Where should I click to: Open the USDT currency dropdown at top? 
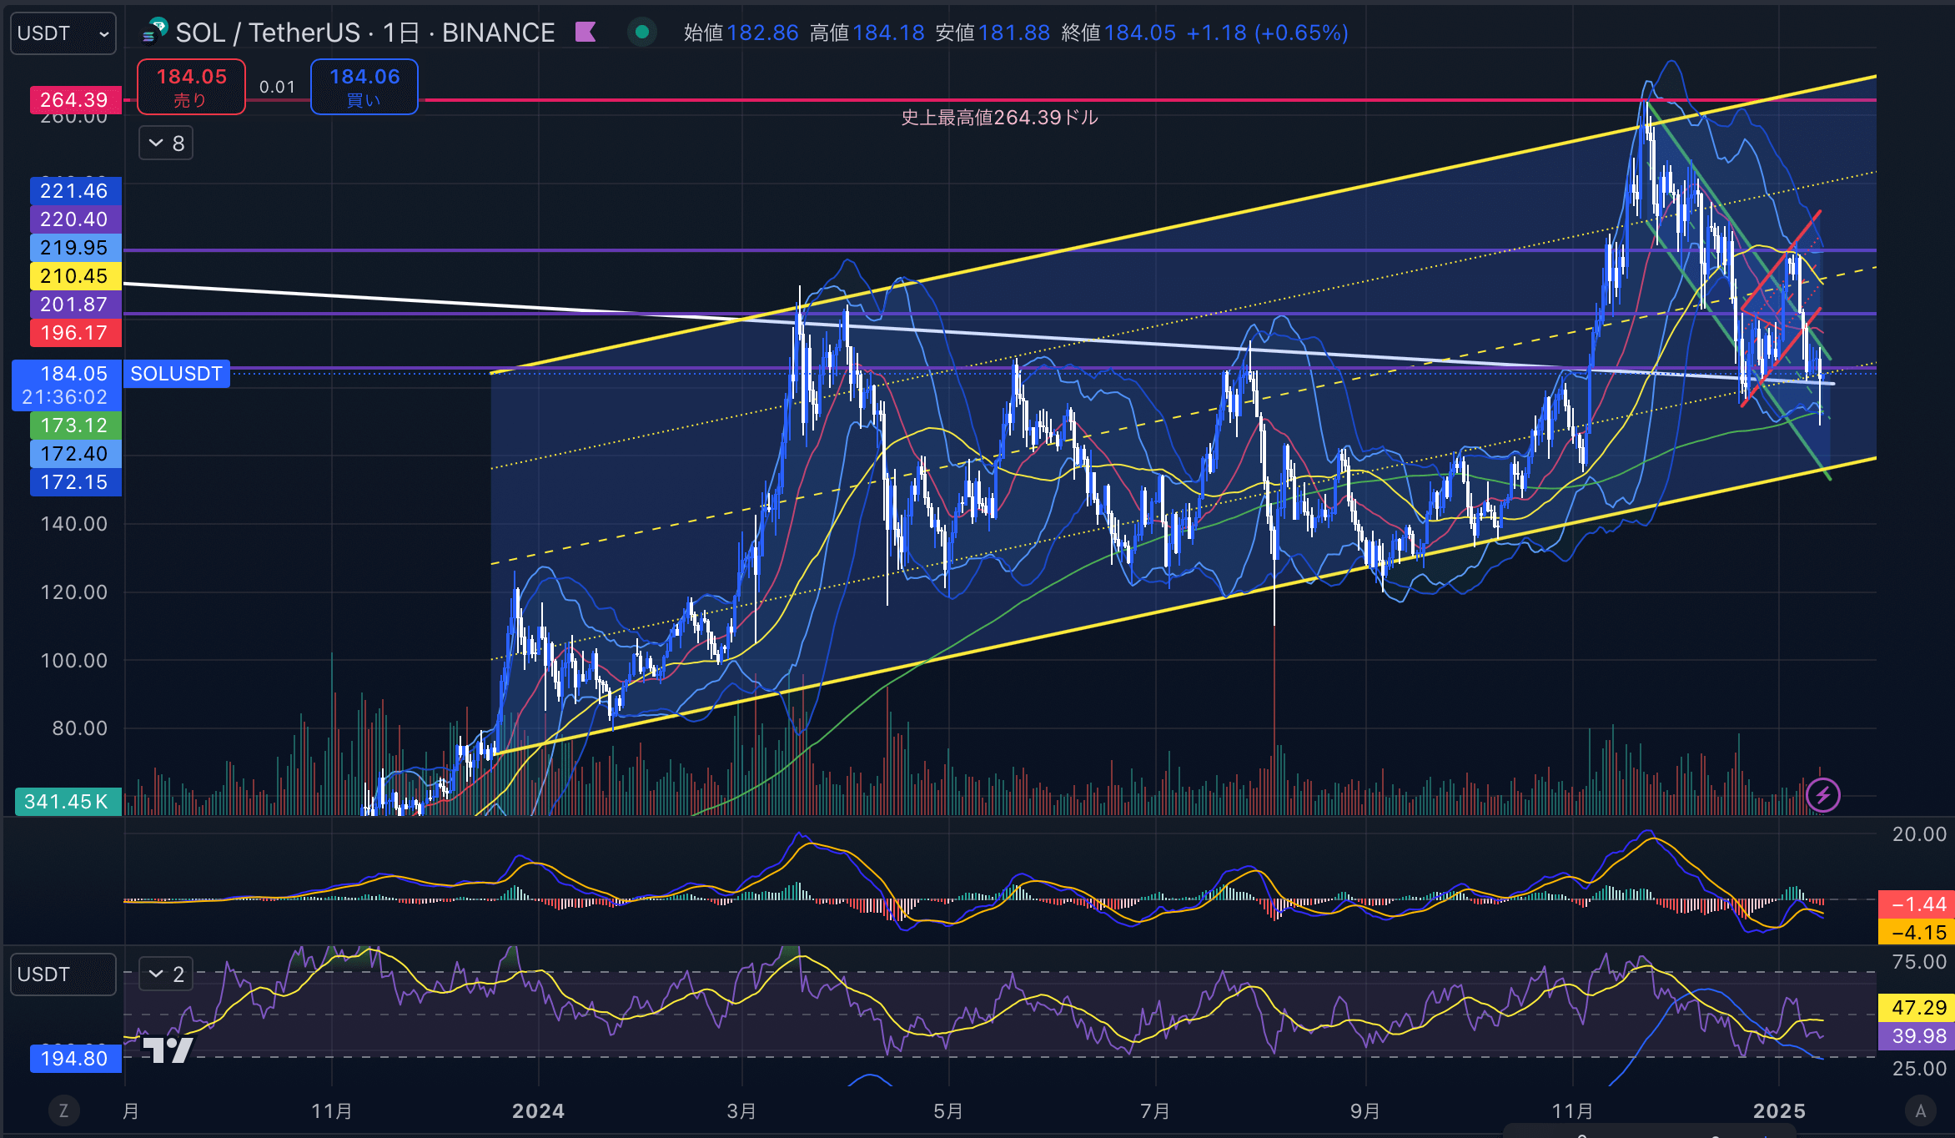[x=63, y=33]
